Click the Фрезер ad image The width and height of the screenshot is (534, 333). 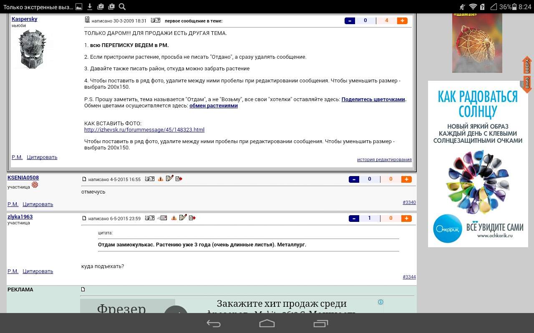point(128,306)
